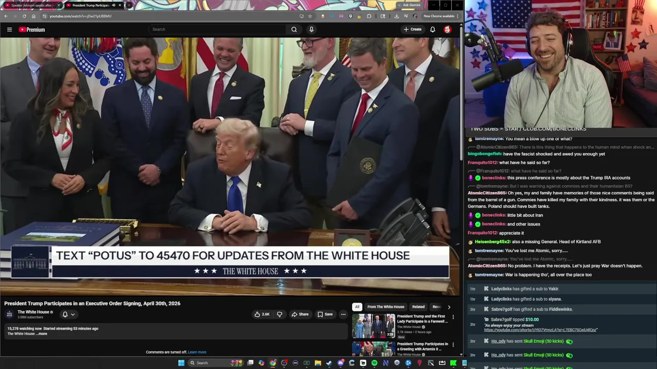Open Task View on taskbar
The width and height of the screenshot is (657, 369).
tap(250, 363)
